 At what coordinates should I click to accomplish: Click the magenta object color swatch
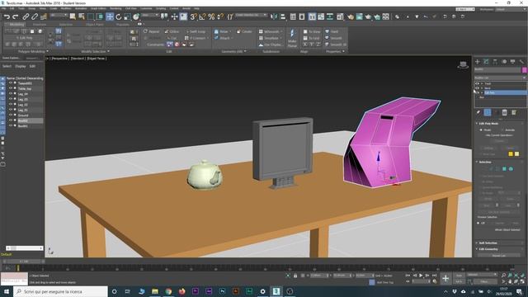524,69
